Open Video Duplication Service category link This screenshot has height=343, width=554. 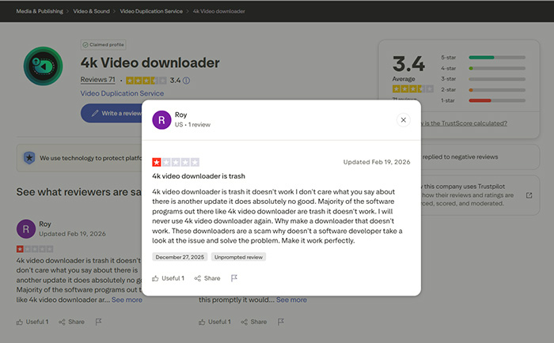(x=122, y=93)
